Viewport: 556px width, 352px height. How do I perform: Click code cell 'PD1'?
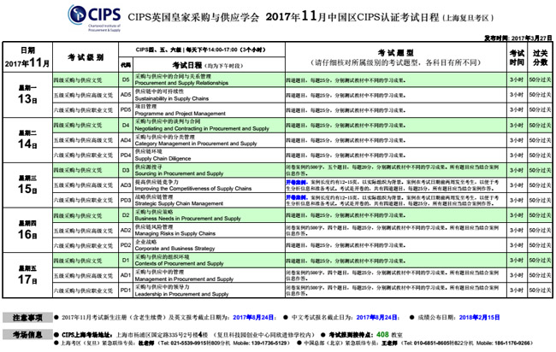(x=126, y=290)
